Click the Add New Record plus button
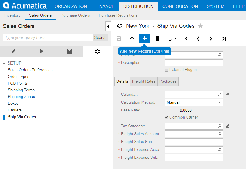 click(x=145, y=39)
